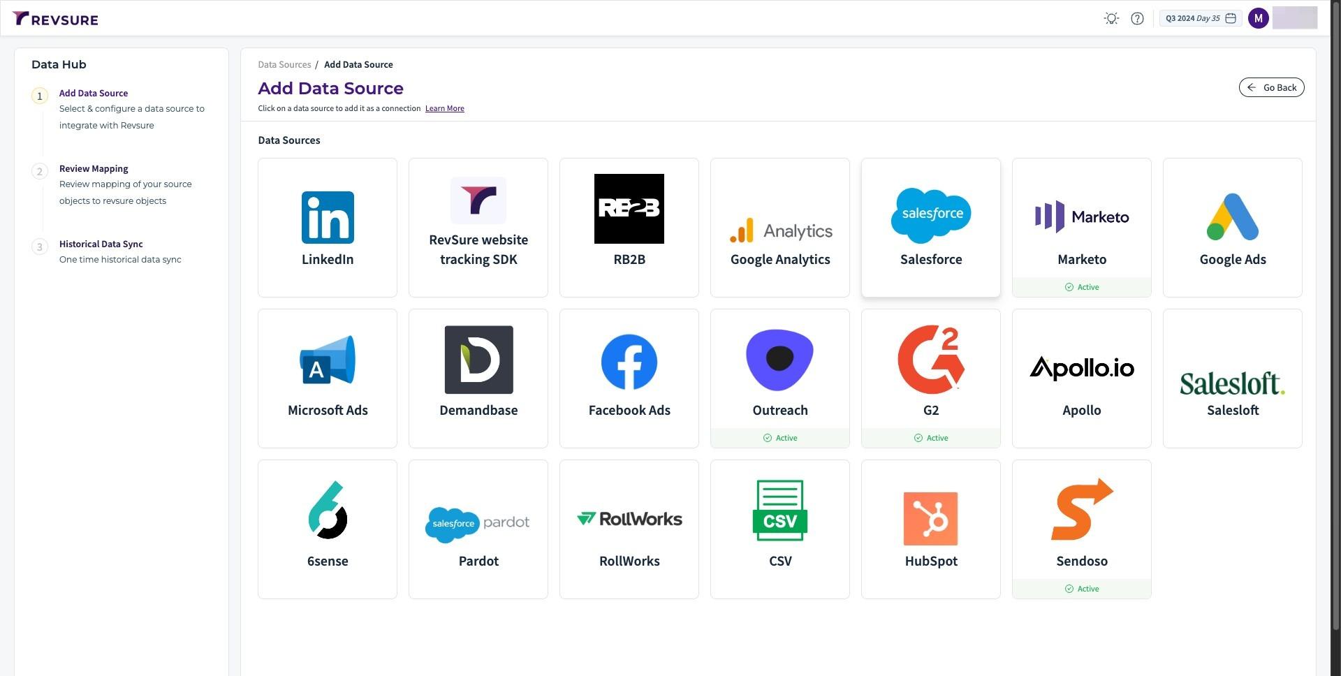1341x676 pixels.
Task: Select the G2 data source
Action: (x=931, y=379)
